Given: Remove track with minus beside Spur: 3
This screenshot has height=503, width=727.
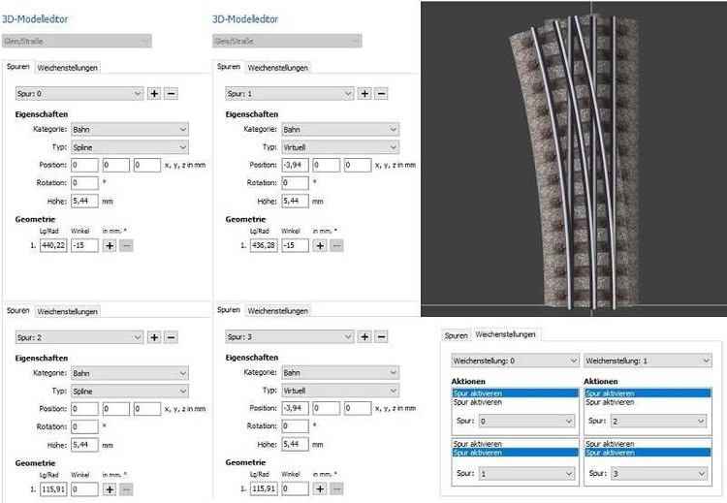Looking at the screenshot, I should (382, 337).
